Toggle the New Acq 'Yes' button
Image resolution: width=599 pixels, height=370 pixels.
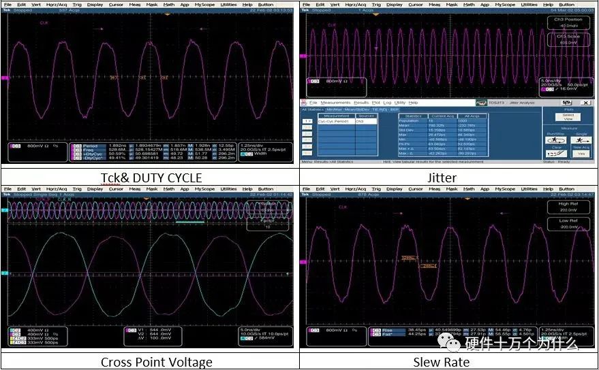click(581, 154)
